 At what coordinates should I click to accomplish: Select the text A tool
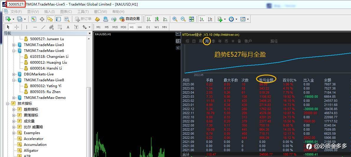coord(68,27)
